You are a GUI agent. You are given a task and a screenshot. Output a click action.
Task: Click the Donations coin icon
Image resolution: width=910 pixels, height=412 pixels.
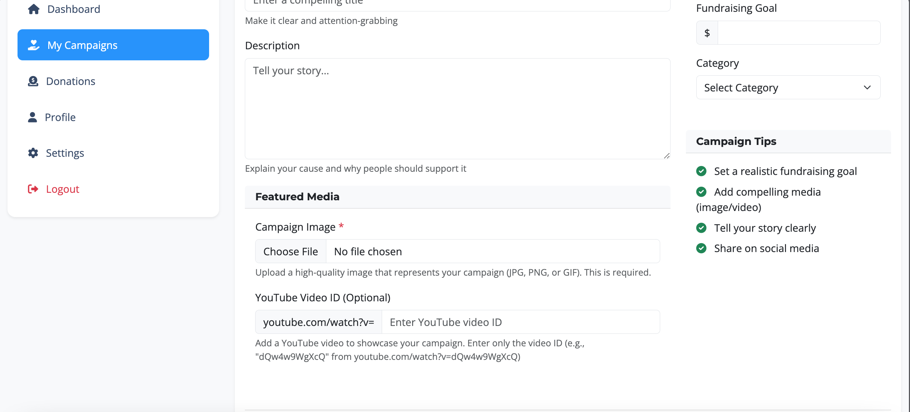point(33,81)
